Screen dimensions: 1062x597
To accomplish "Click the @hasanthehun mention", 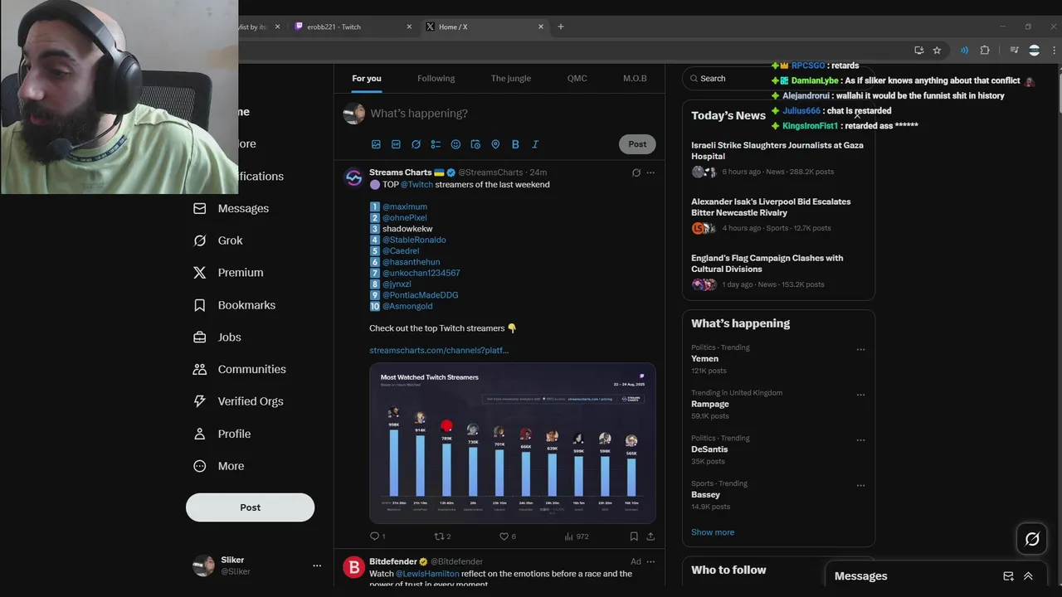I will tap(412, 262).
